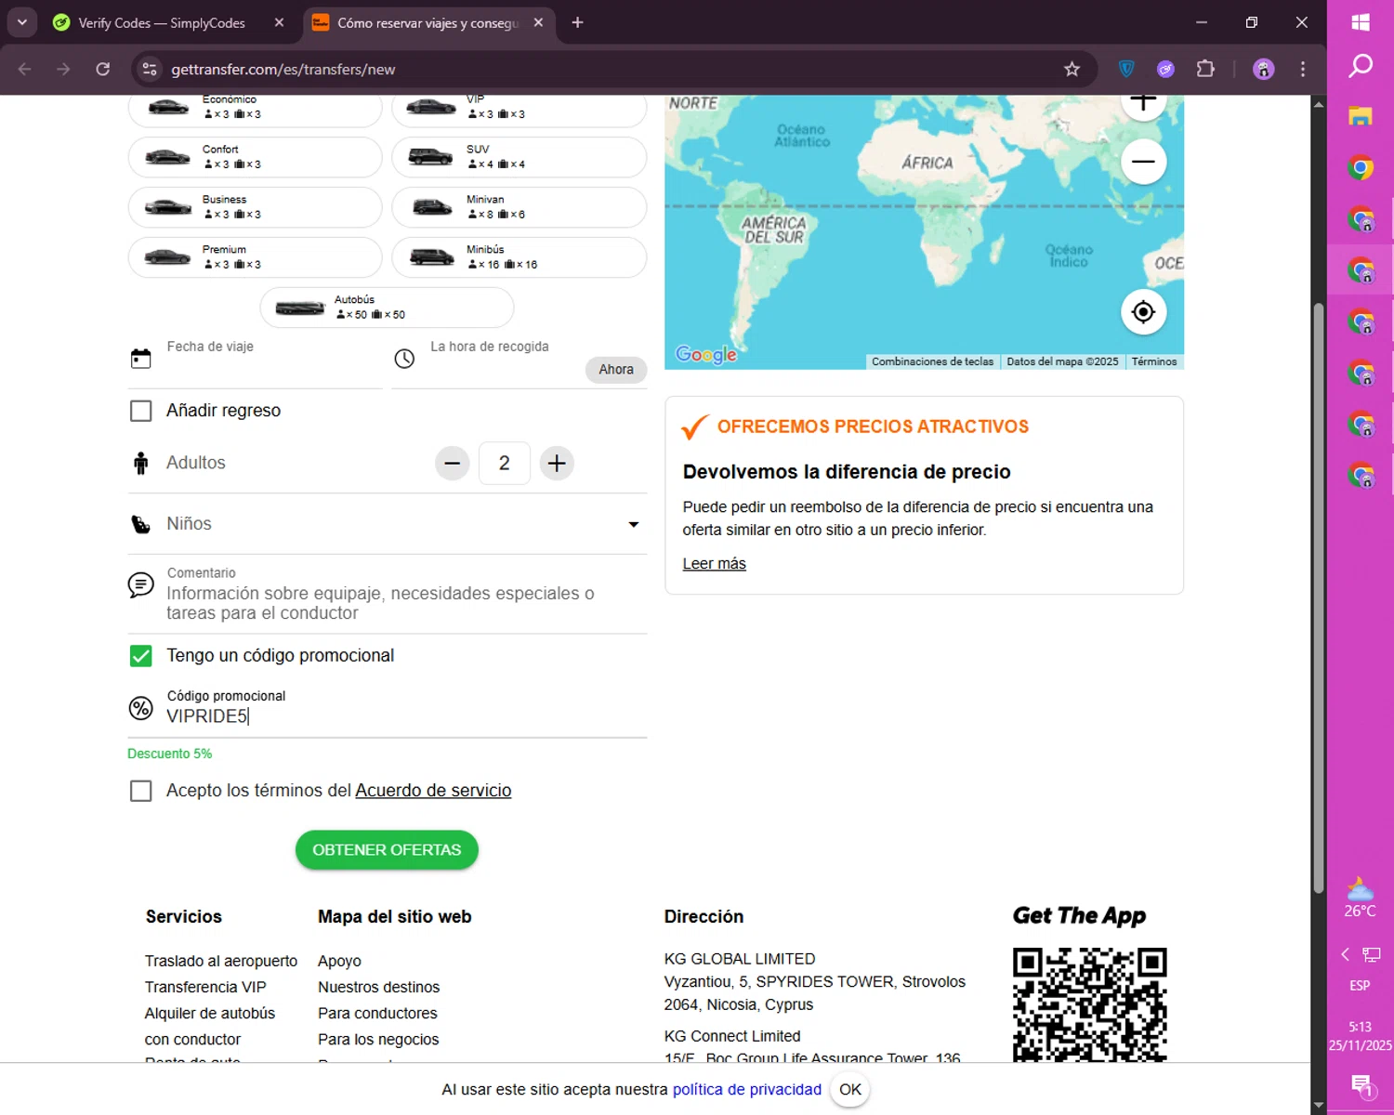Select the Premium car class

255,257
